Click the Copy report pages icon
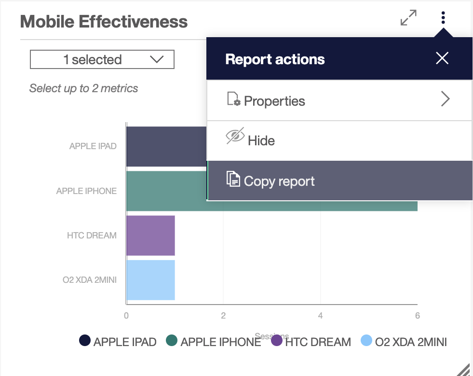Screen dimensions: 473x376 click(x=233, y=179)
